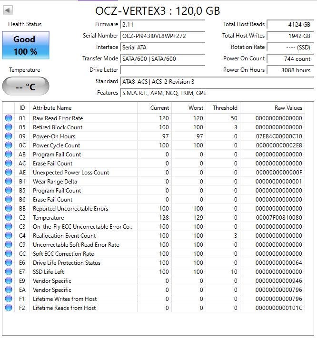Click the status orb for Soft ECC Correction Rate
The image size is (317, 338).
tap(9, 254)
